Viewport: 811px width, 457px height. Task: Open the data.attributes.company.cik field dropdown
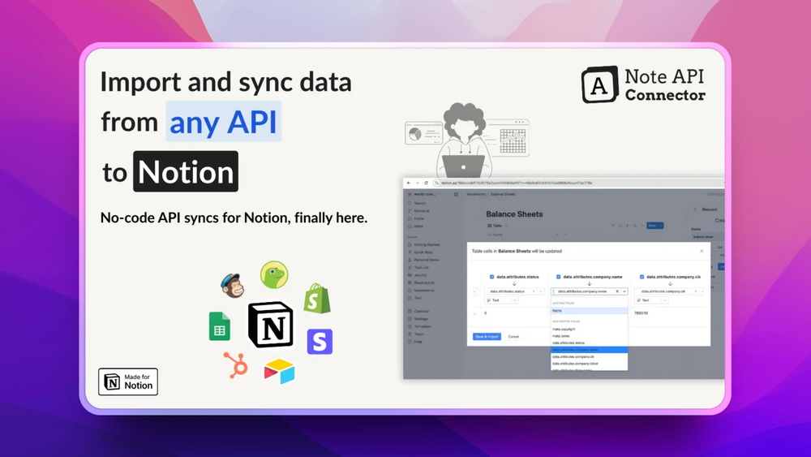pyautogui.click(x=702, y=291)
